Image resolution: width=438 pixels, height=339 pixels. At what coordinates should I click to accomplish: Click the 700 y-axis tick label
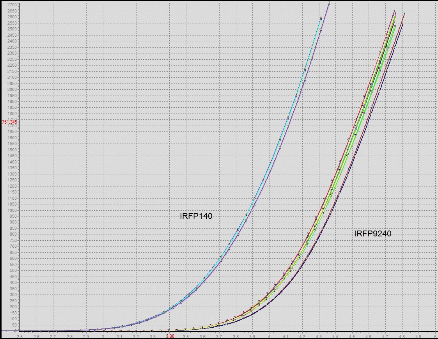[x=13, y=247]
